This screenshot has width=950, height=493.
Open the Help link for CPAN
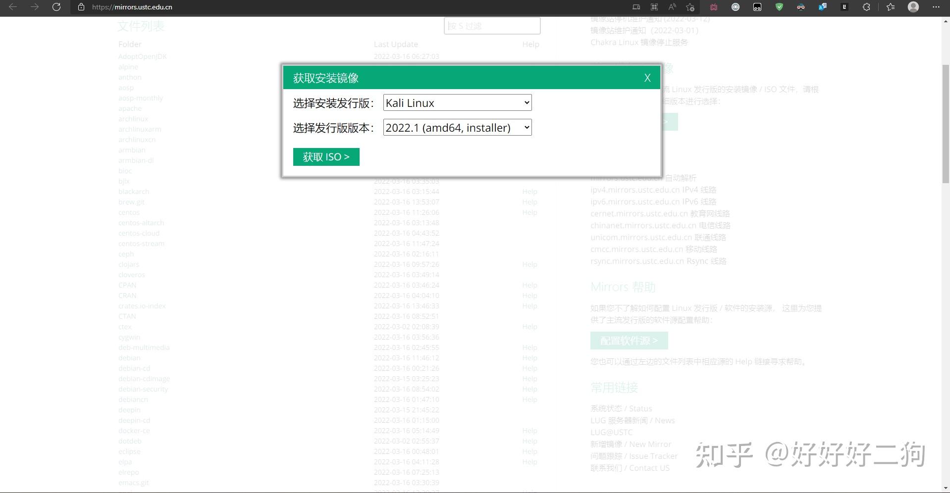click(529, 285)
